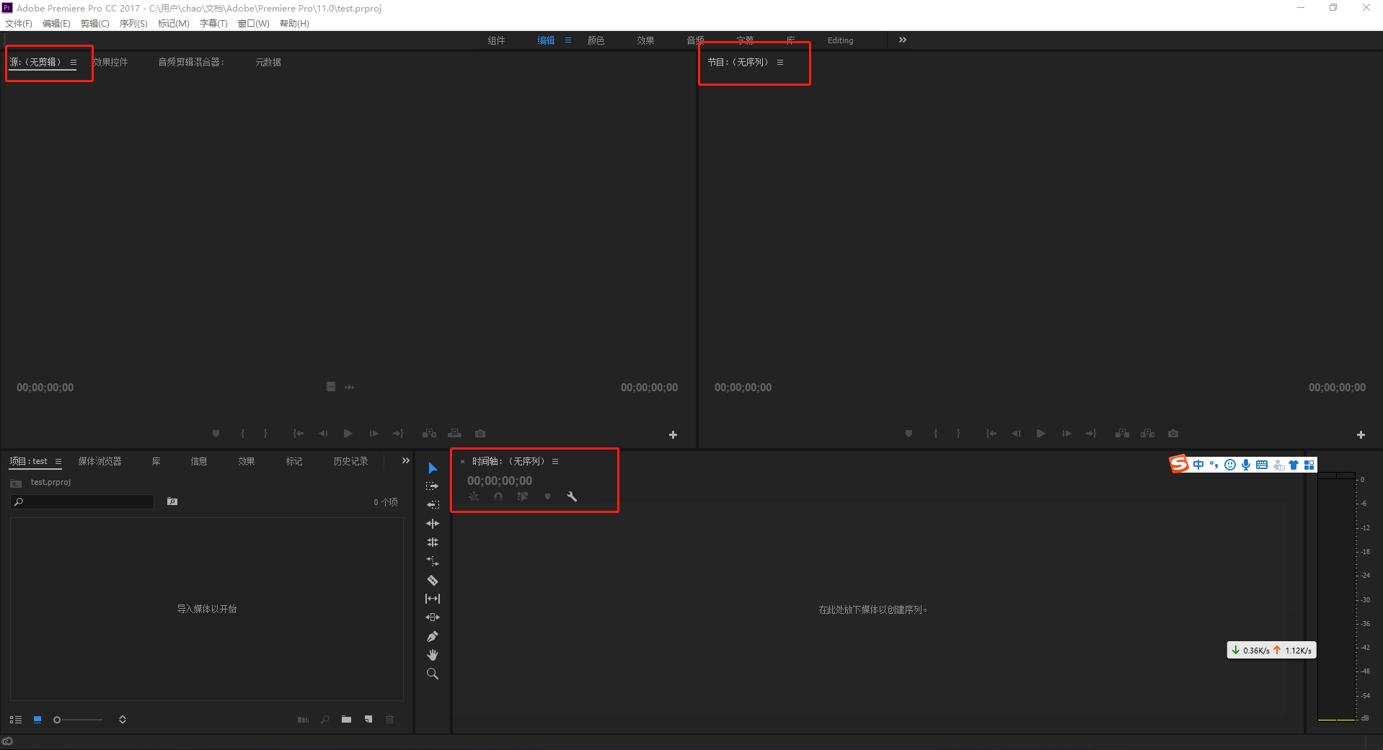
Task: Toggle linked selection in timeline
Action: click(x=522, y=496)
